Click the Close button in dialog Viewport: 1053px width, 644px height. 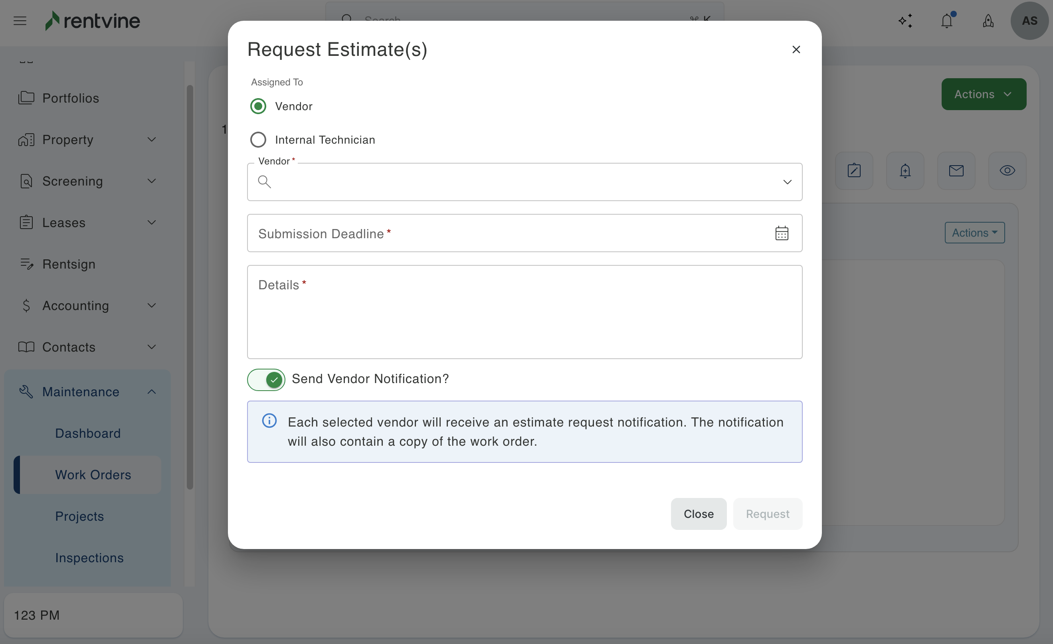pyautogui.click(x=698, y=514)
